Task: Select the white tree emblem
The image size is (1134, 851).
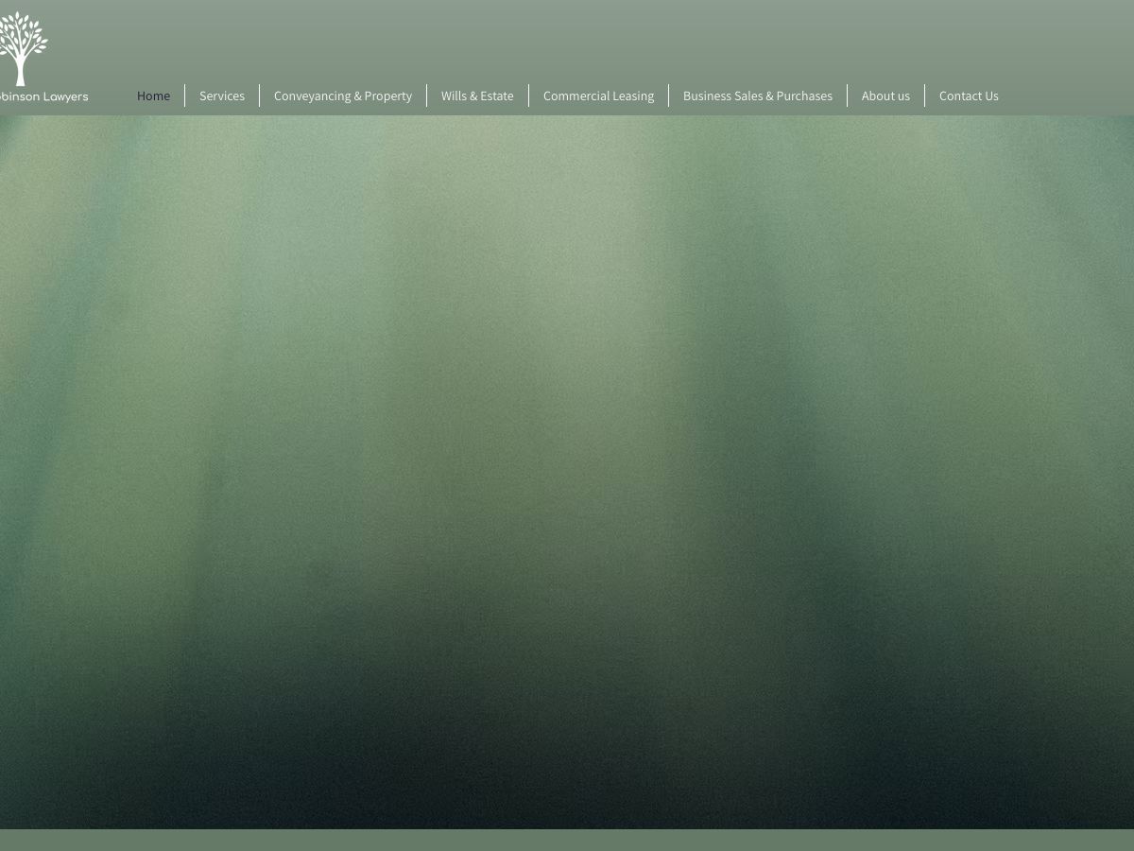Action: point(23,47)
